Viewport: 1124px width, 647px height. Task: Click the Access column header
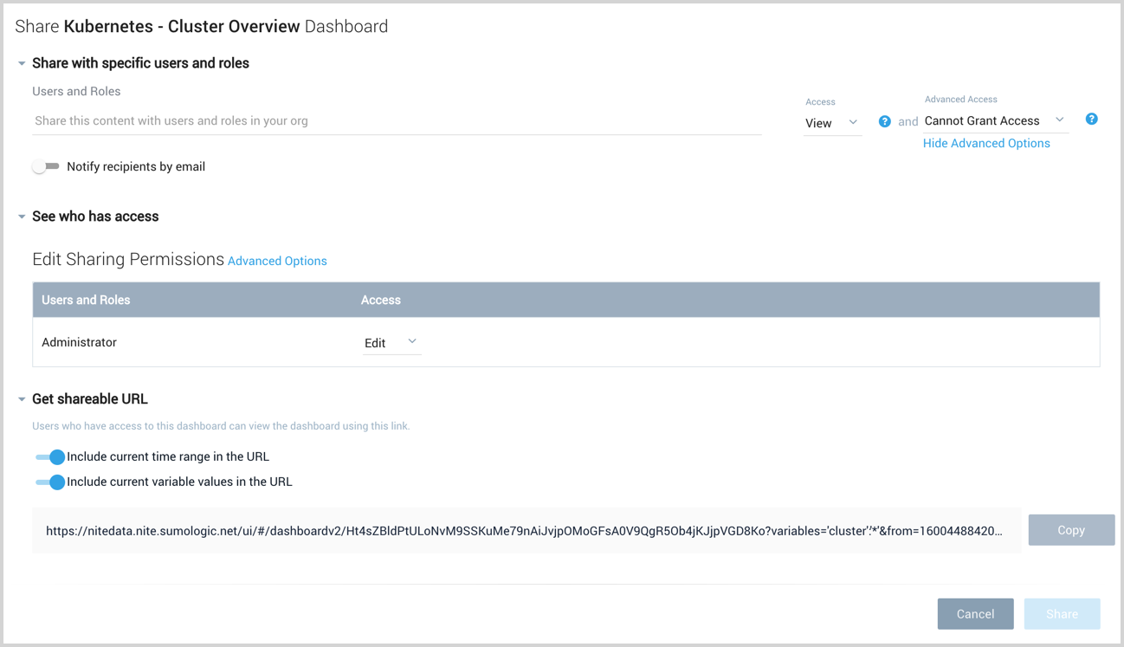pos(380,299)
